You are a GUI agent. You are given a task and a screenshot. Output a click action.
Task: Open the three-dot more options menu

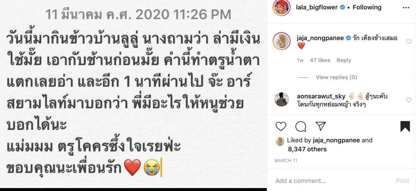pos(406,8)
